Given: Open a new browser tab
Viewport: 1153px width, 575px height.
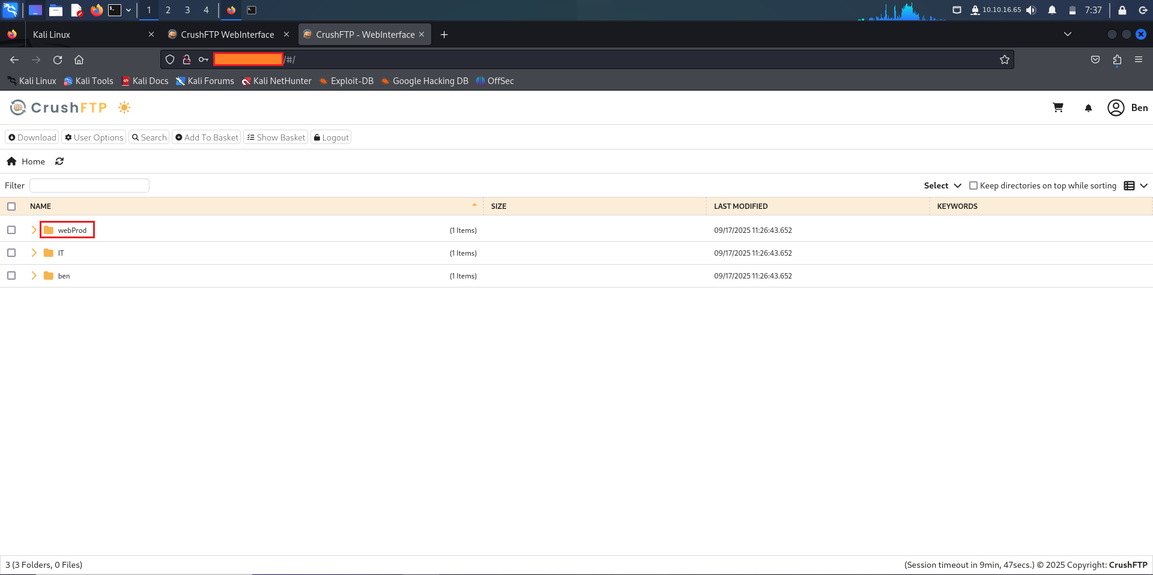Looking at the screenshot, I should [444, 35].
